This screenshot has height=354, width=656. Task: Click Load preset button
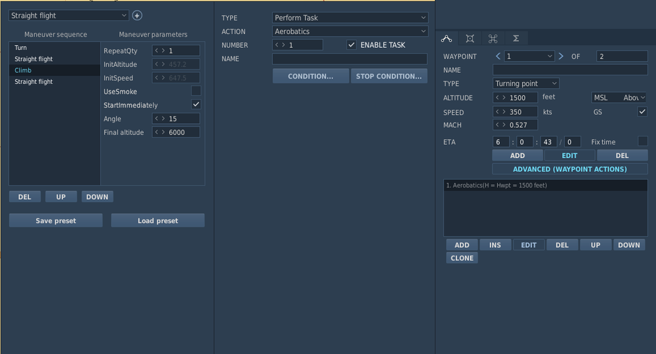(157, 221)
